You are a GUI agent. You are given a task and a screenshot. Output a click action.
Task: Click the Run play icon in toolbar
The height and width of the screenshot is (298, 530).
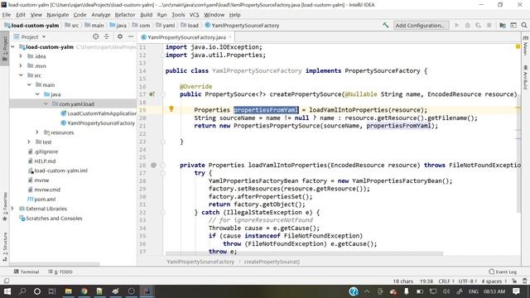click(x=456, y=25)
